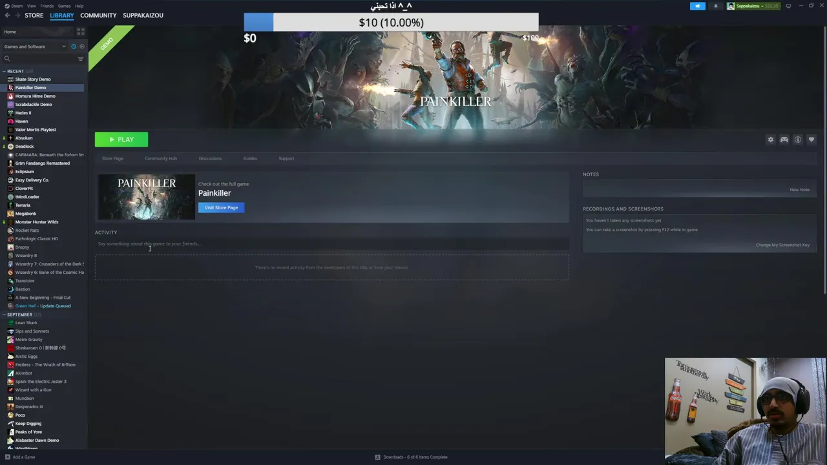
Task: Open Painkiller Store Page link
Action: 112,158
